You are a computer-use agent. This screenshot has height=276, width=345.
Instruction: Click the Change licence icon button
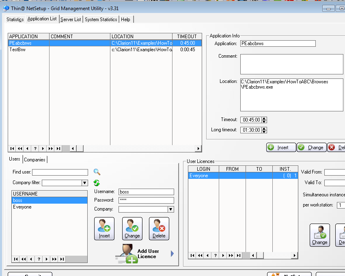(x=319, y=235)
